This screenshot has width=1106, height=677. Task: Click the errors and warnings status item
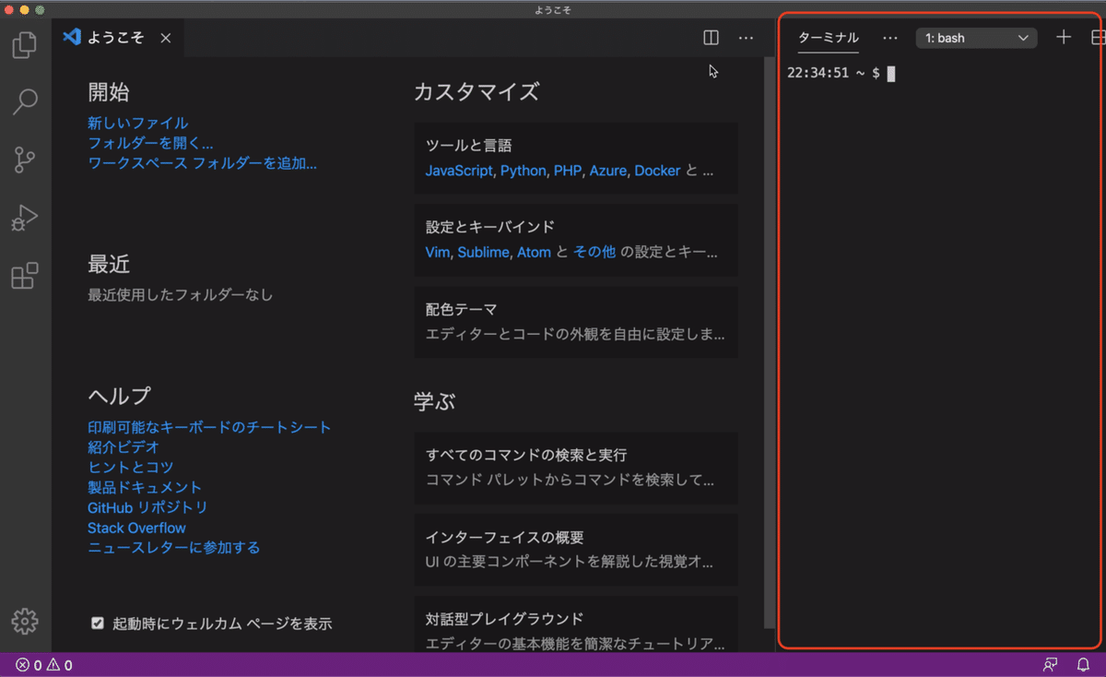pyautogui.click(x=44, y=665)
